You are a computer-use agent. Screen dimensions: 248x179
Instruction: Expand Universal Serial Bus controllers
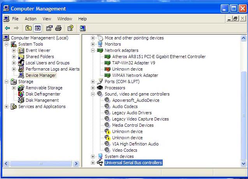coord(93,163)
